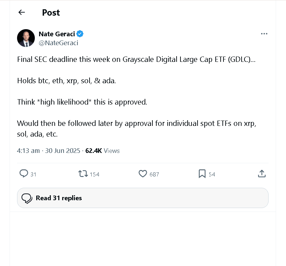Viewport: 286px width, 266px height.
Task: Open Nate Geraci's profile picture
Action: (x=26, y=38)
